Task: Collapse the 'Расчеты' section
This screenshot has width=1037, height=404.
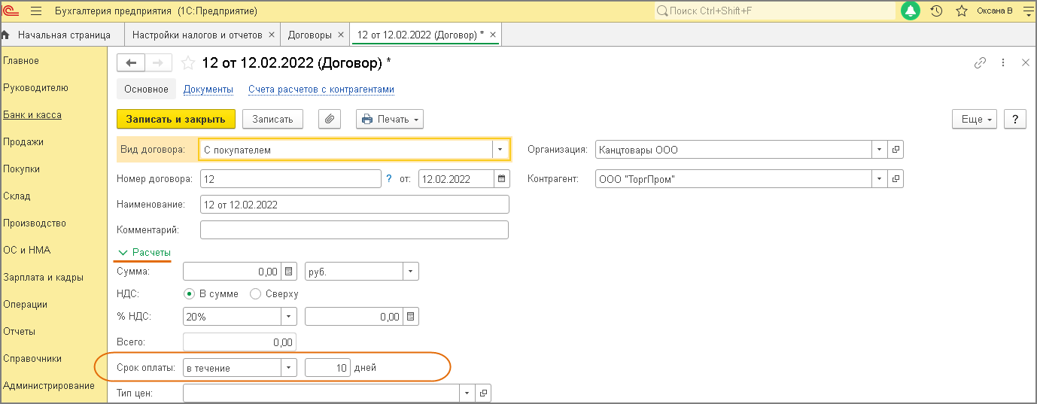Action: [144, 252]
